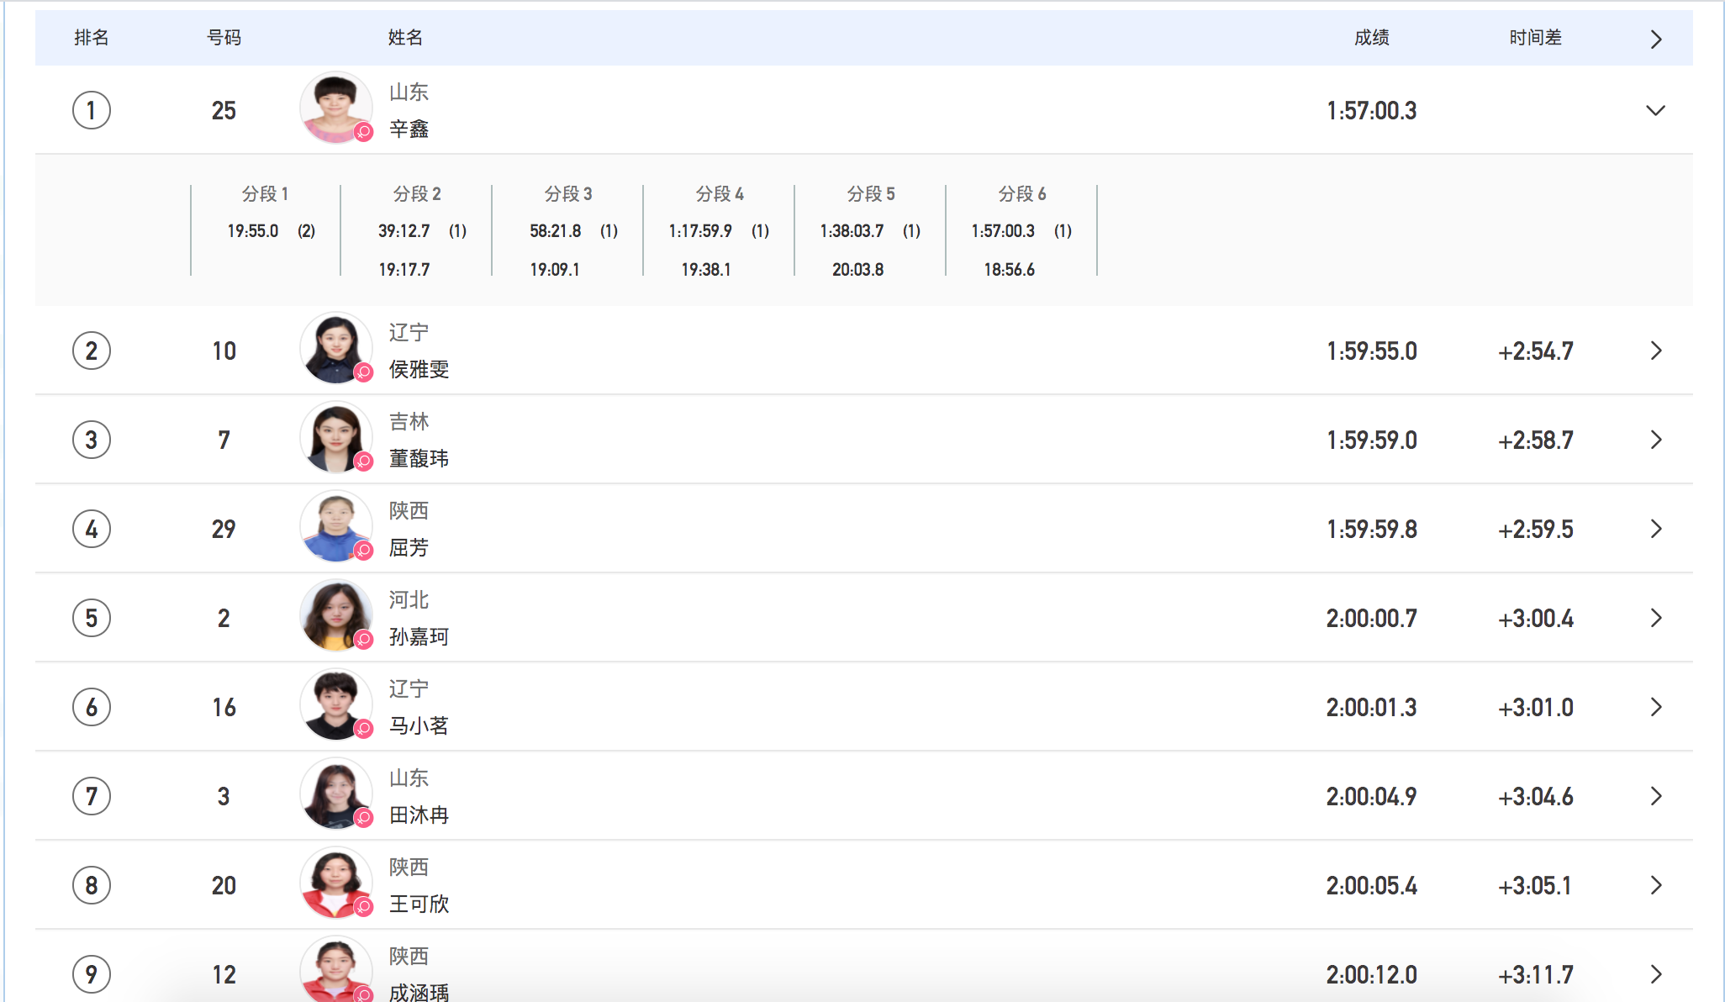
Task: Click the header arrow next to 时间差
Action: coord(1655,39)
